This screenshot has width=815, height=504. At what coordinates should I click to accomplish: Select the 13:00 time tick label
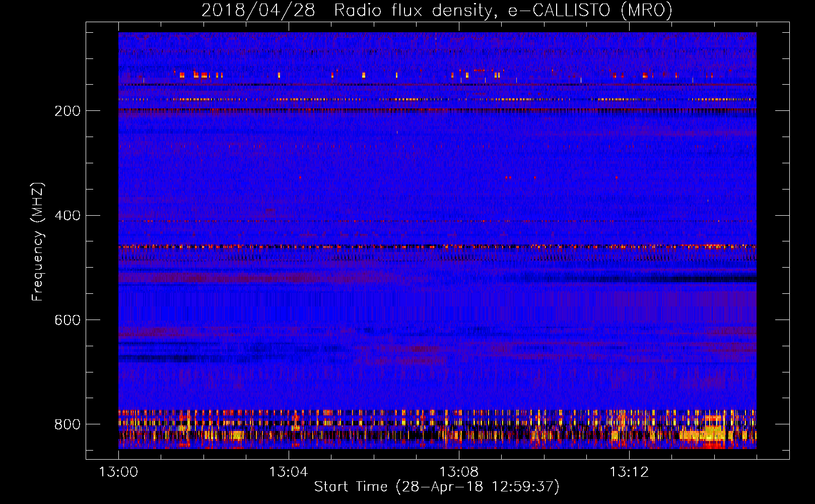tap(118, 472)
